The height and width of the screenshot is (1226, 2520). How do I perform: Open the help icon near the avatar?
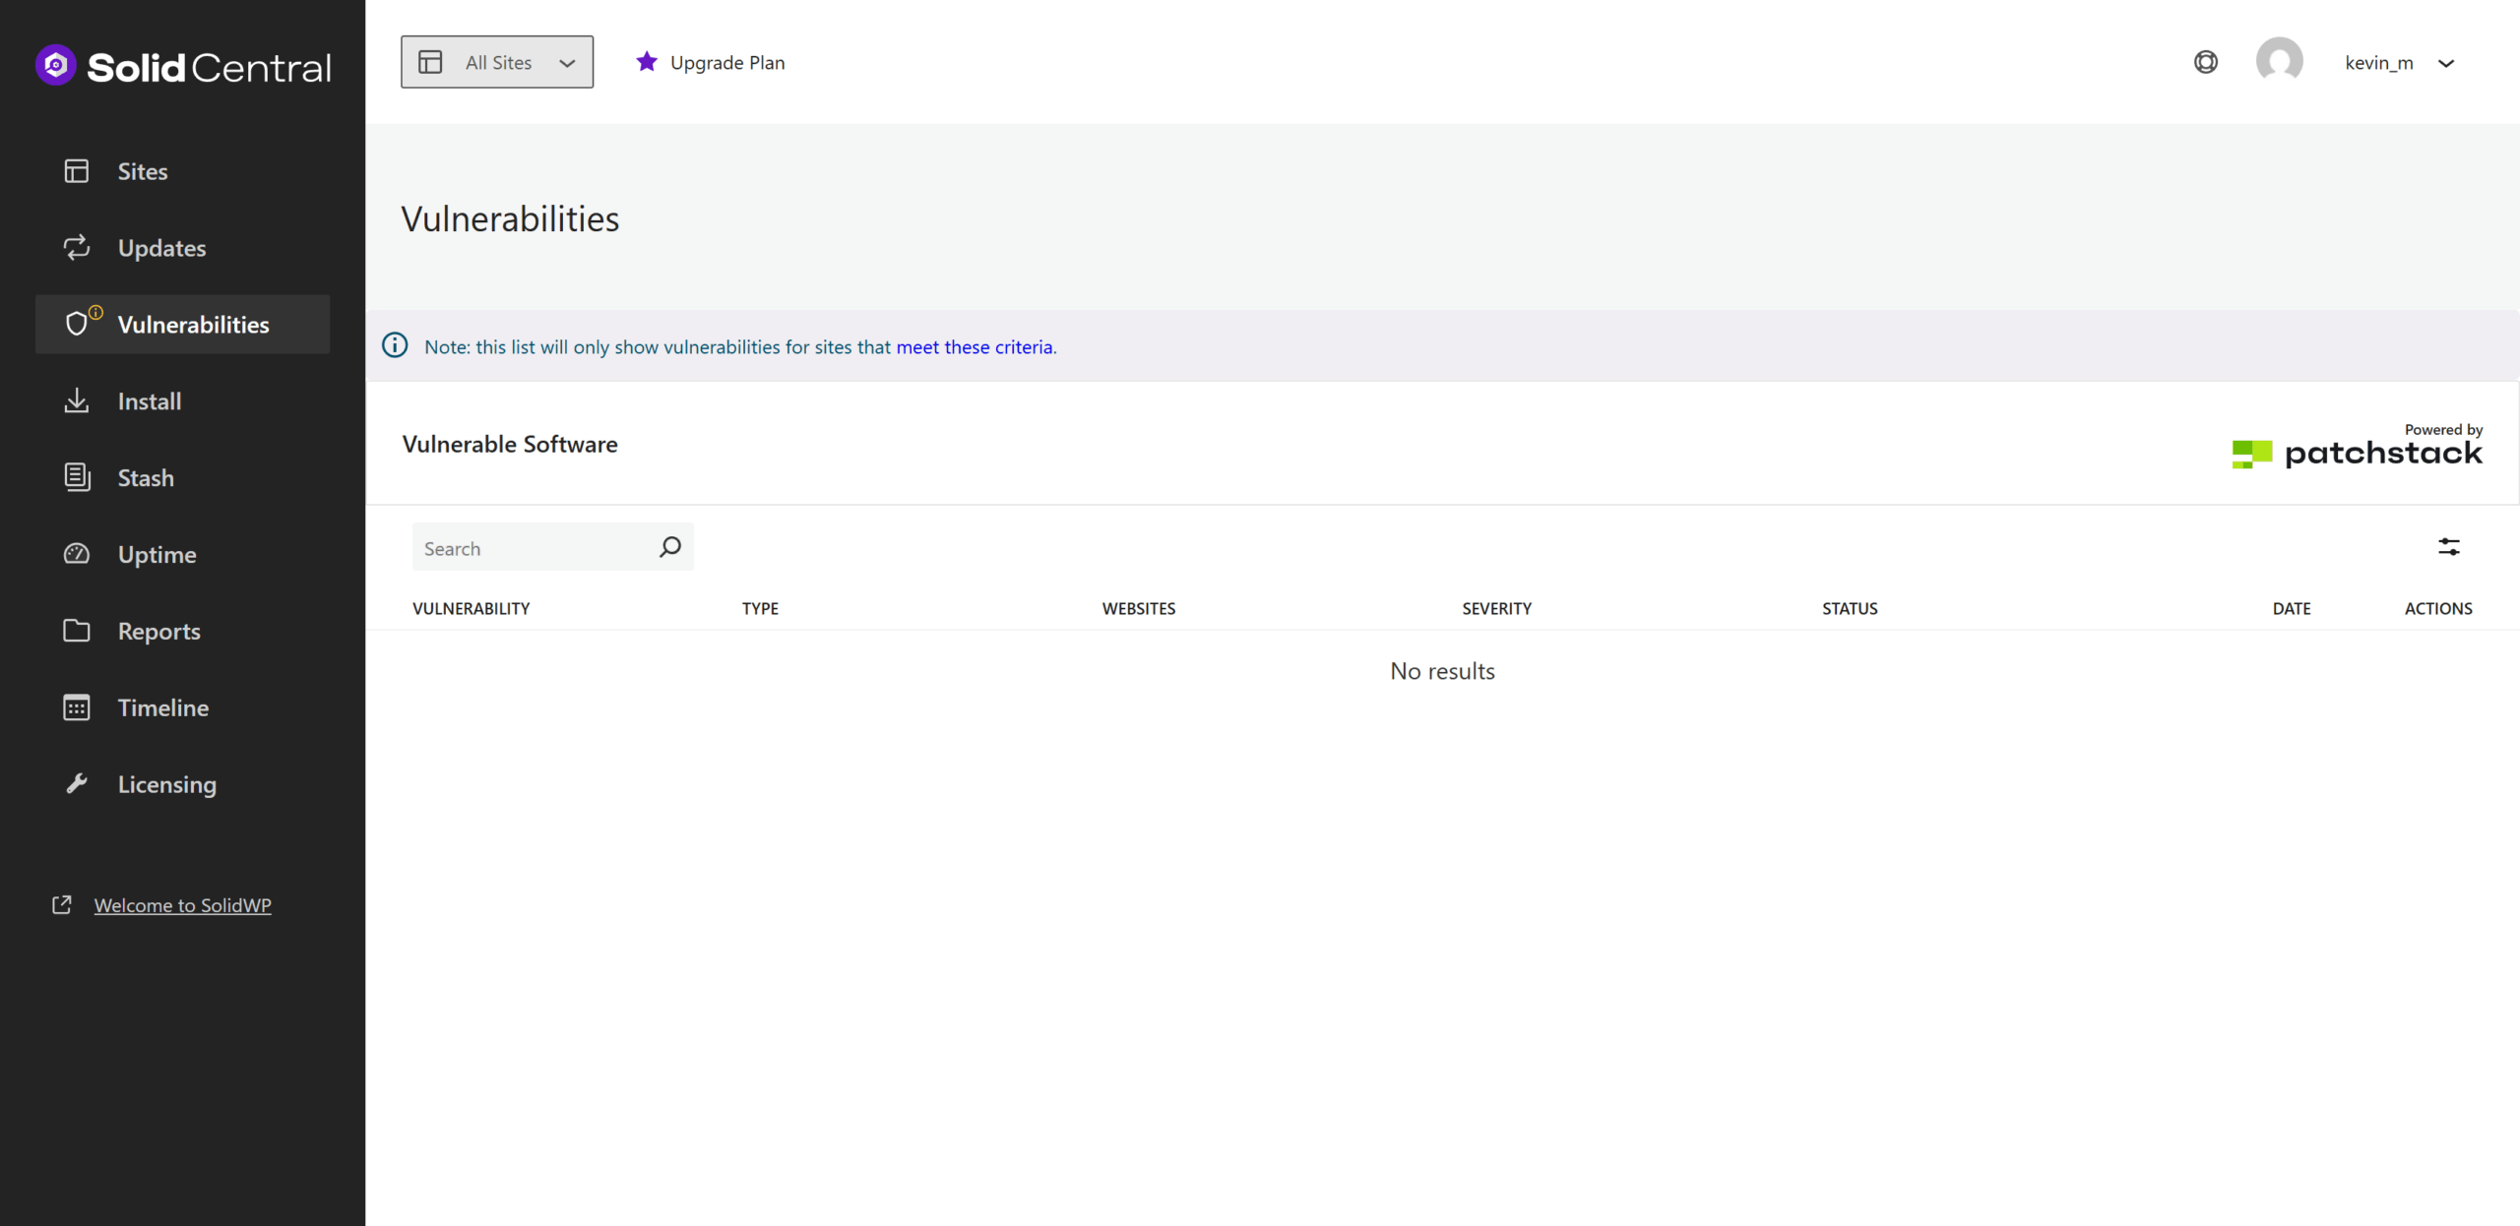[x=2205, y=61]
